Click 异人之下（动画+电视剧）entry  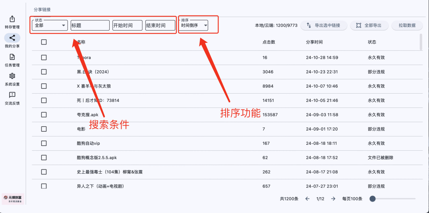pyautogui.click(x=101, y=186)
